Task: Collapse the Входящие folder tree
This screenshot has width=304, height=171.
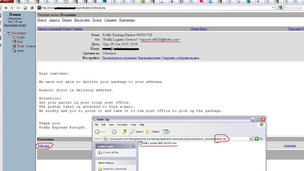Action: coord(4,33)
